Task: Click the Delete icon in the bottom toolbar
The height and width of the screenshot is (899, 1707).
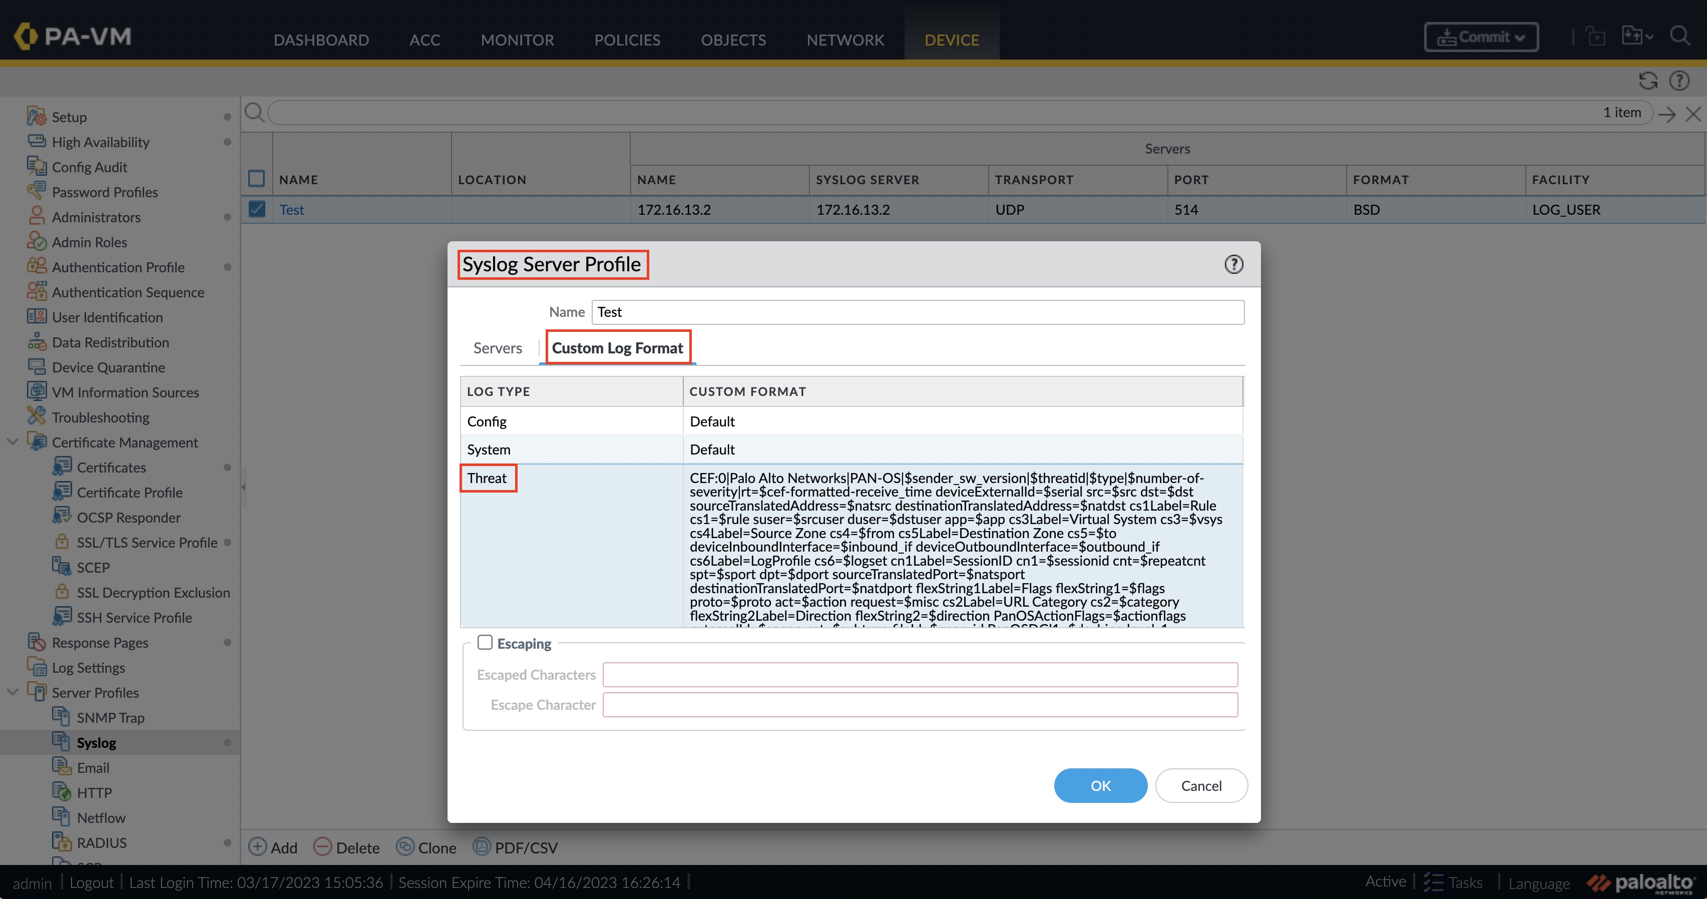Action: [322, 846]
